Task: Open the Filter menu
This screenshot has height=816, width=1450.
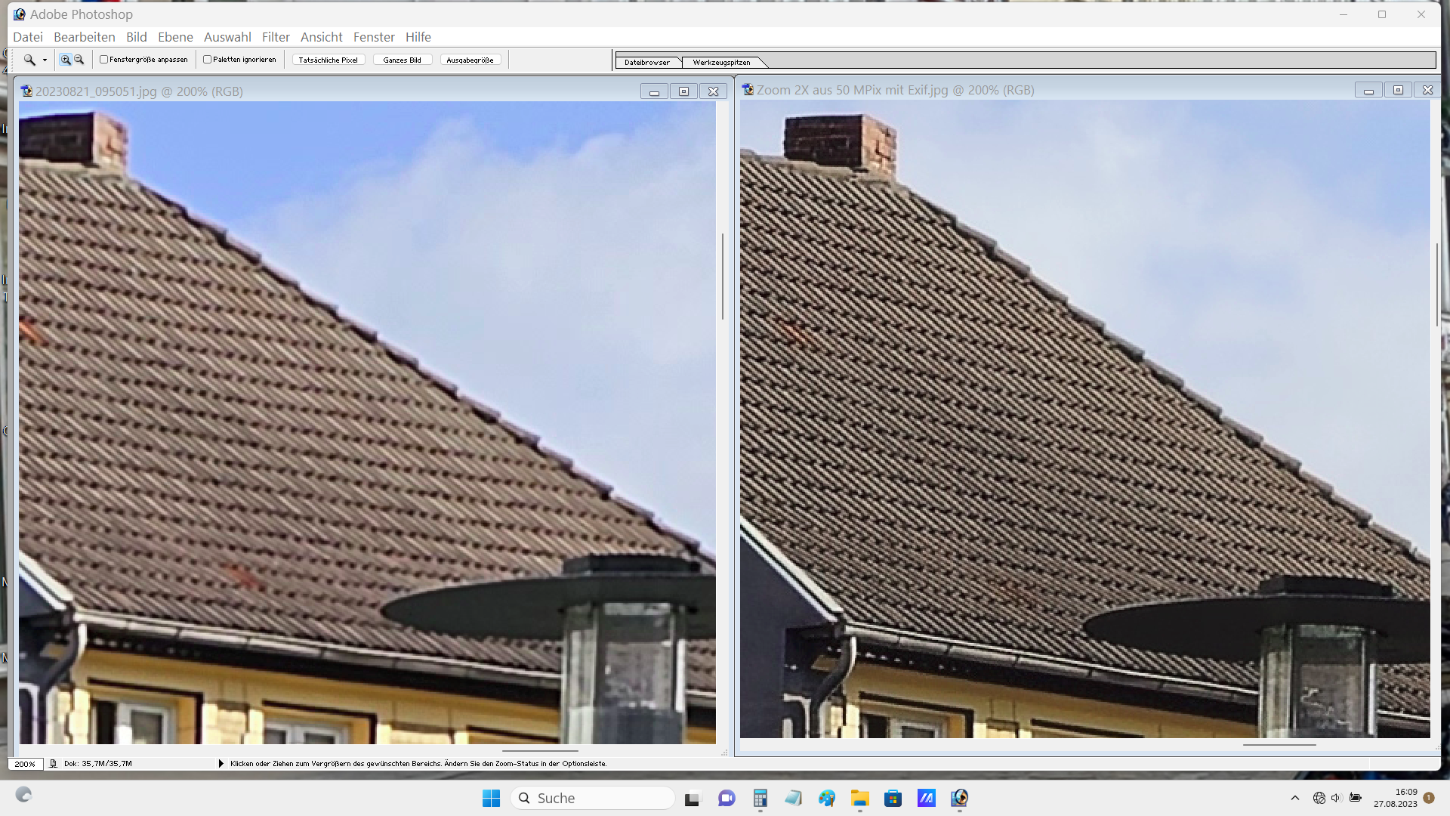Action: coord(276,37)
